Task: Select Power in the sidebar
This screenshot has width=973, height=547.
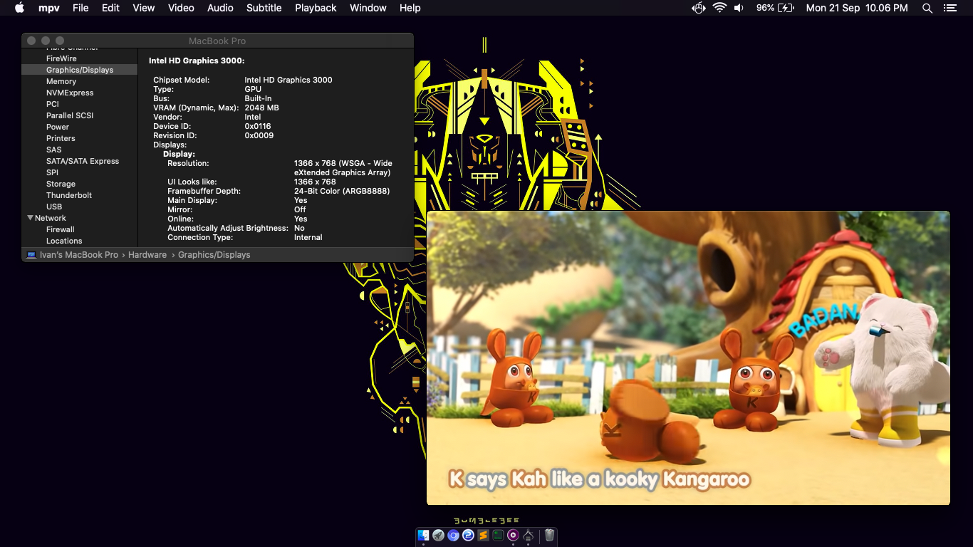Action: point(58,127)
